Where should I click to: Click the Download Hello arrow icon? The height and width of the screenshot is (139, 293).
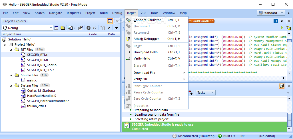point(129,52)
